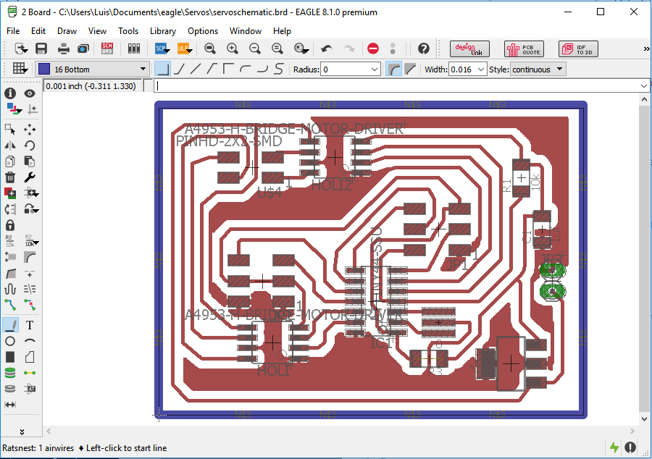The width and height of the screenshot is (652, 459).
Task: Activate the Rotate tool
Action: click(30, 146)
